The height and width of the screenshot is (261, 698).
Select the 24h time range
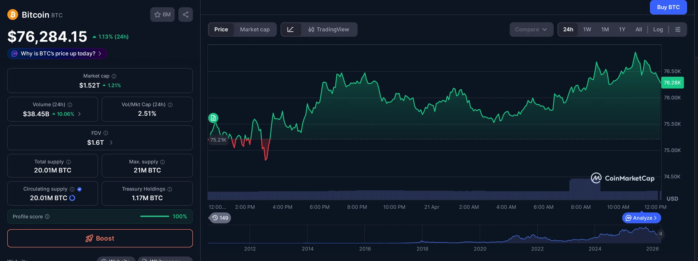(x=568, y=29)
